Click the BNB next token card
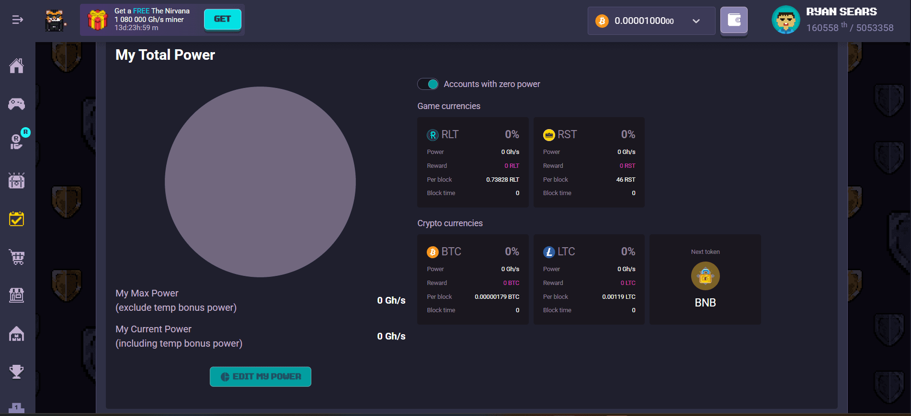 (x=705, y=280)
